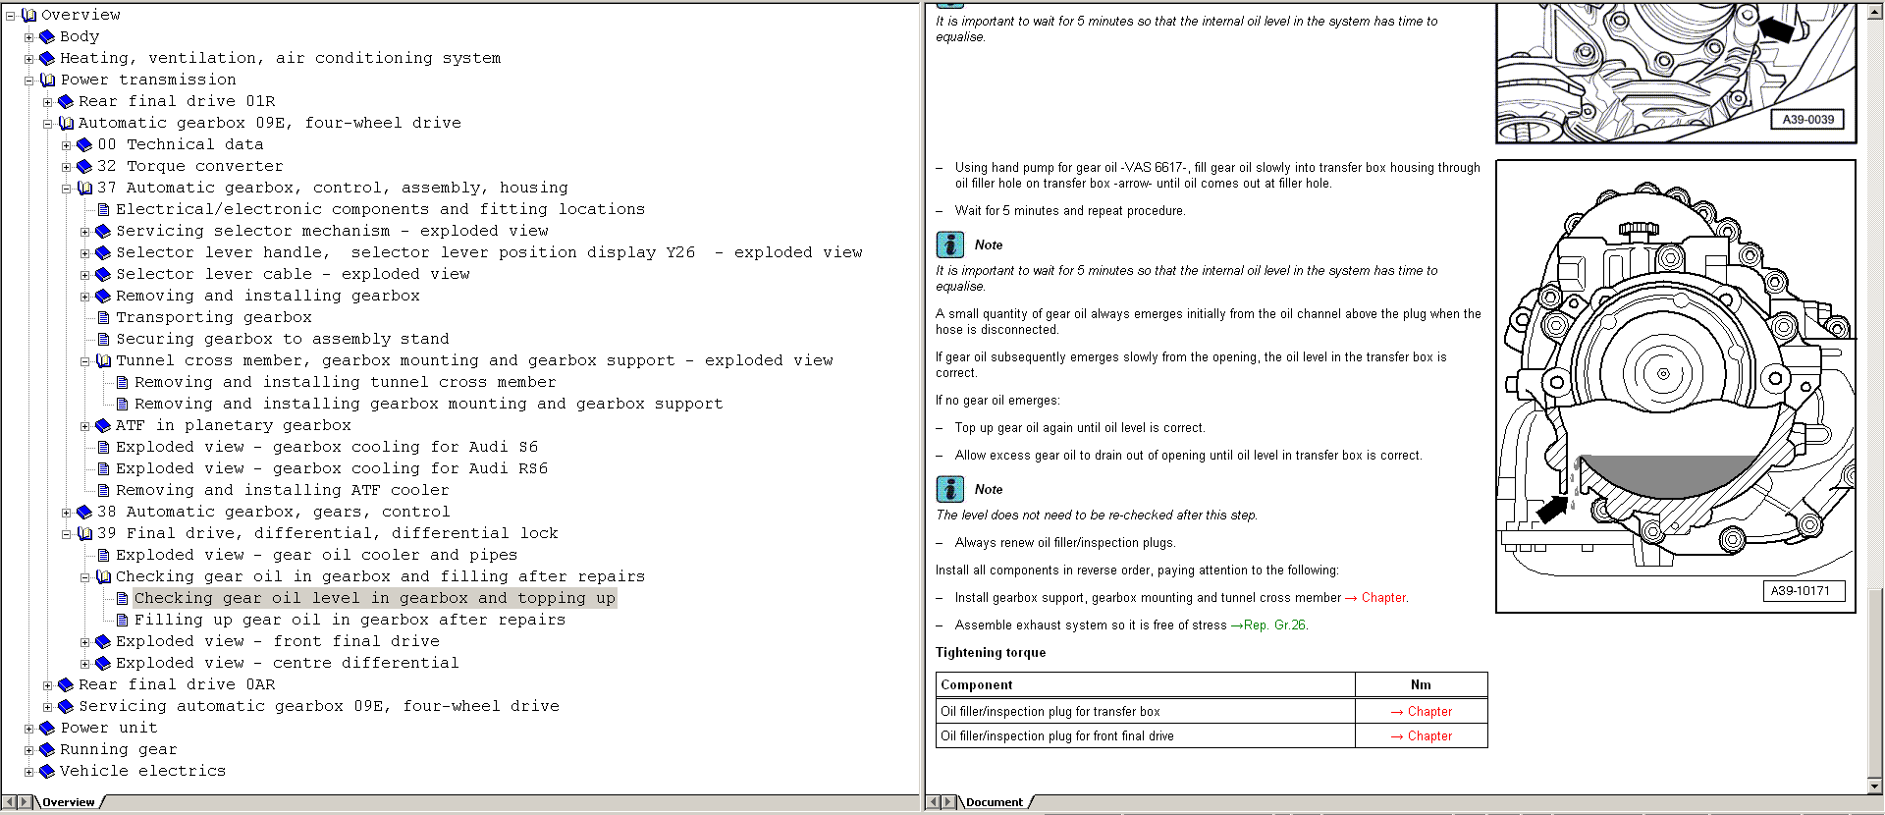Open Filling up gear oil in gearbox after repairs
The height and width of the screenshot is (815, 1885).
(350, 621)
